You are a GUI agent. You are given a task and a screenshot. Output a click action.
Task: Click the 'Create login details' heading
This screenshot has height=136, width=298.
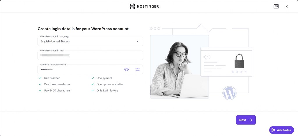(x=83, y=29)
